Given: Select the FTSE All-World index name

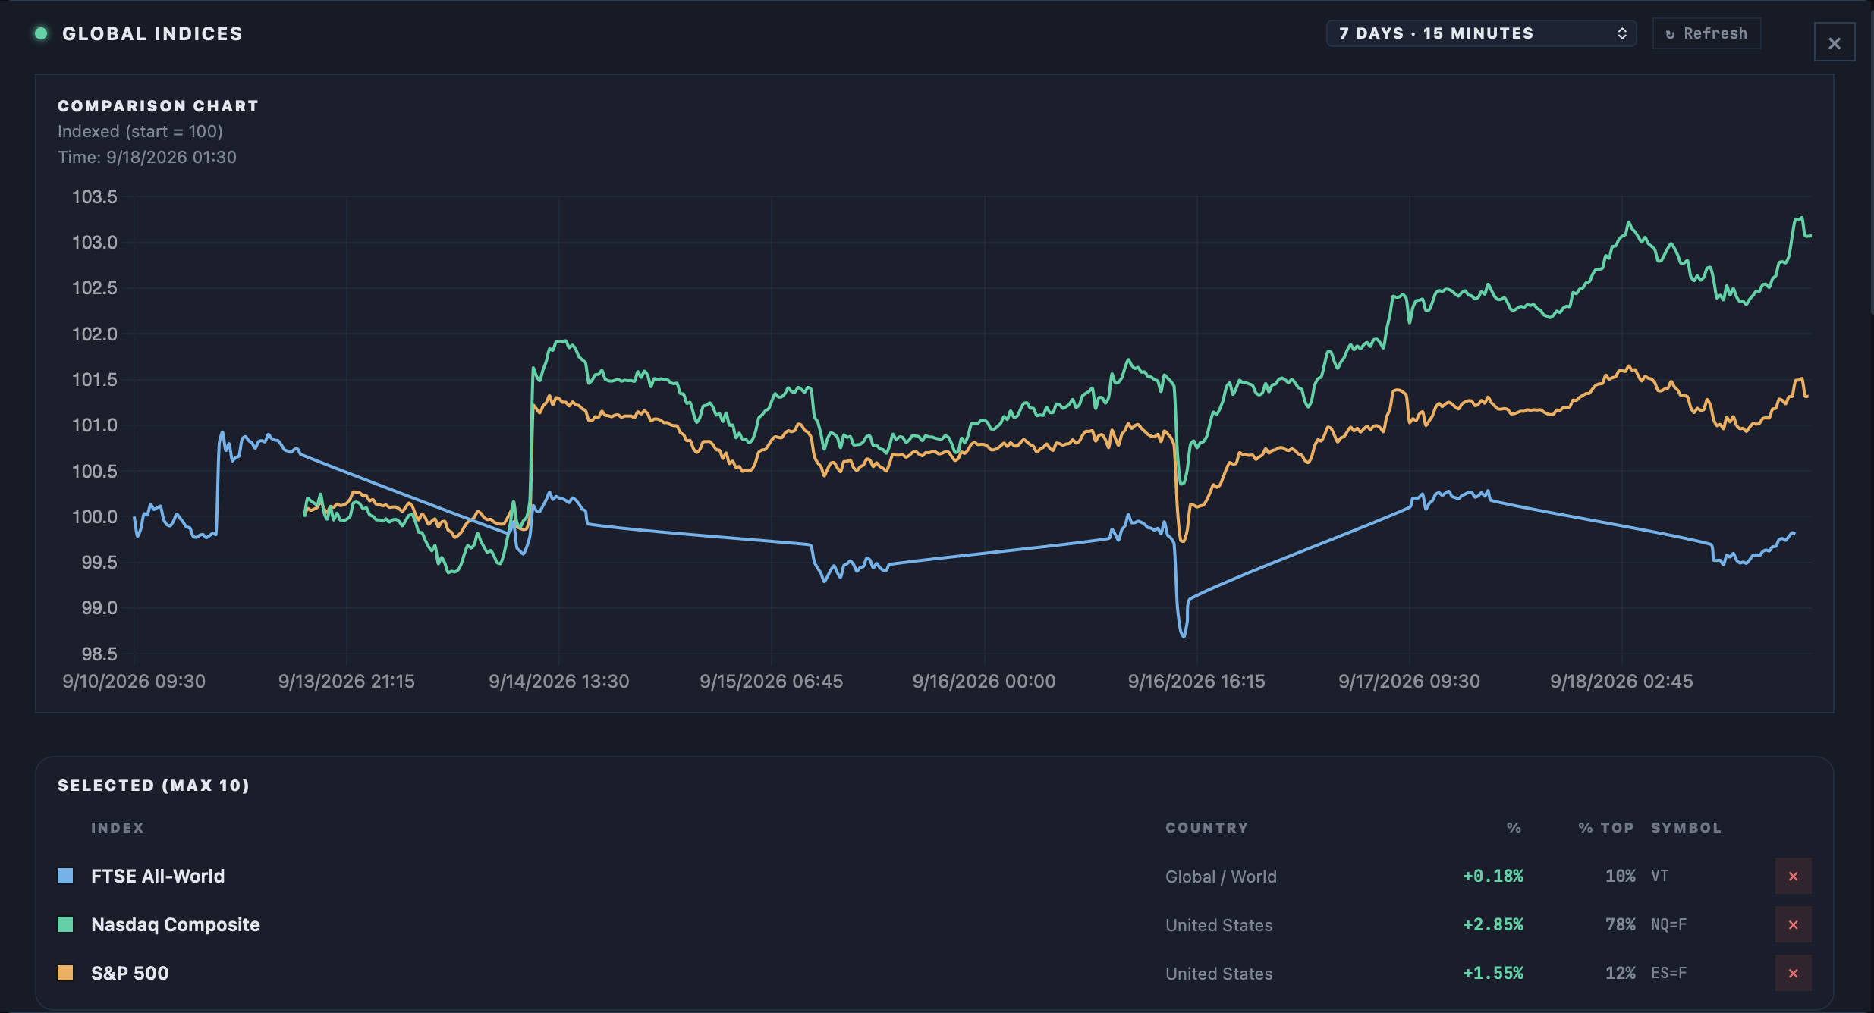Looking at the screenshot, I should (x=158, y=877).
